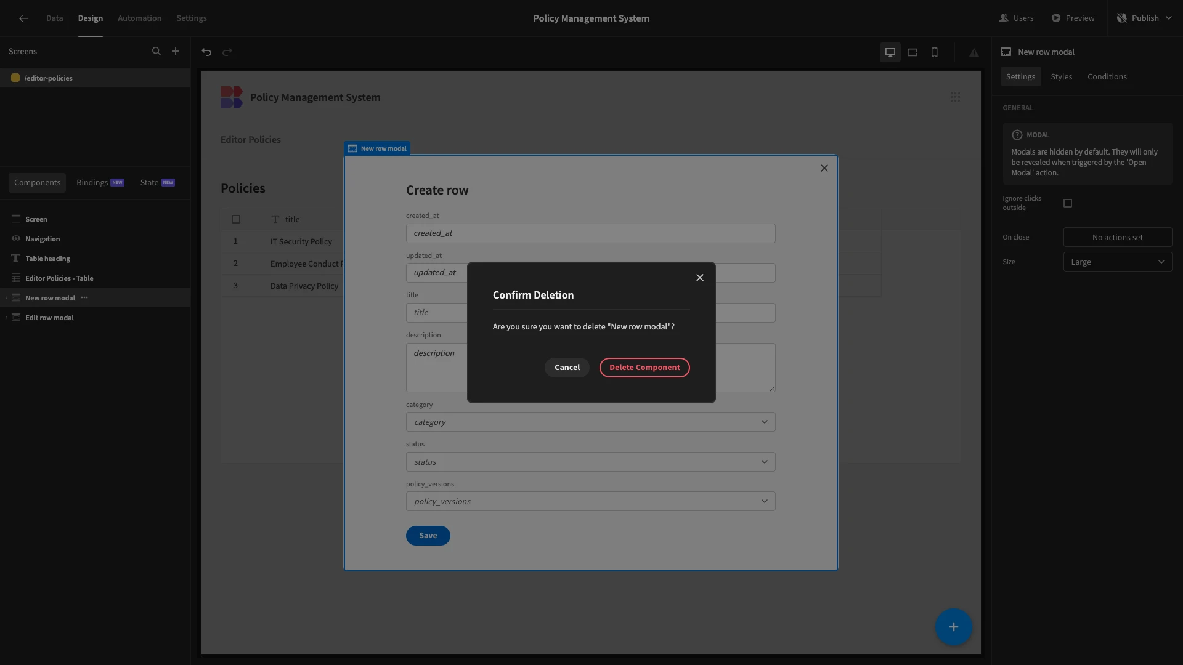Open the status dropdown
The width and height of the screenshot is (1183, 665).
590,462
